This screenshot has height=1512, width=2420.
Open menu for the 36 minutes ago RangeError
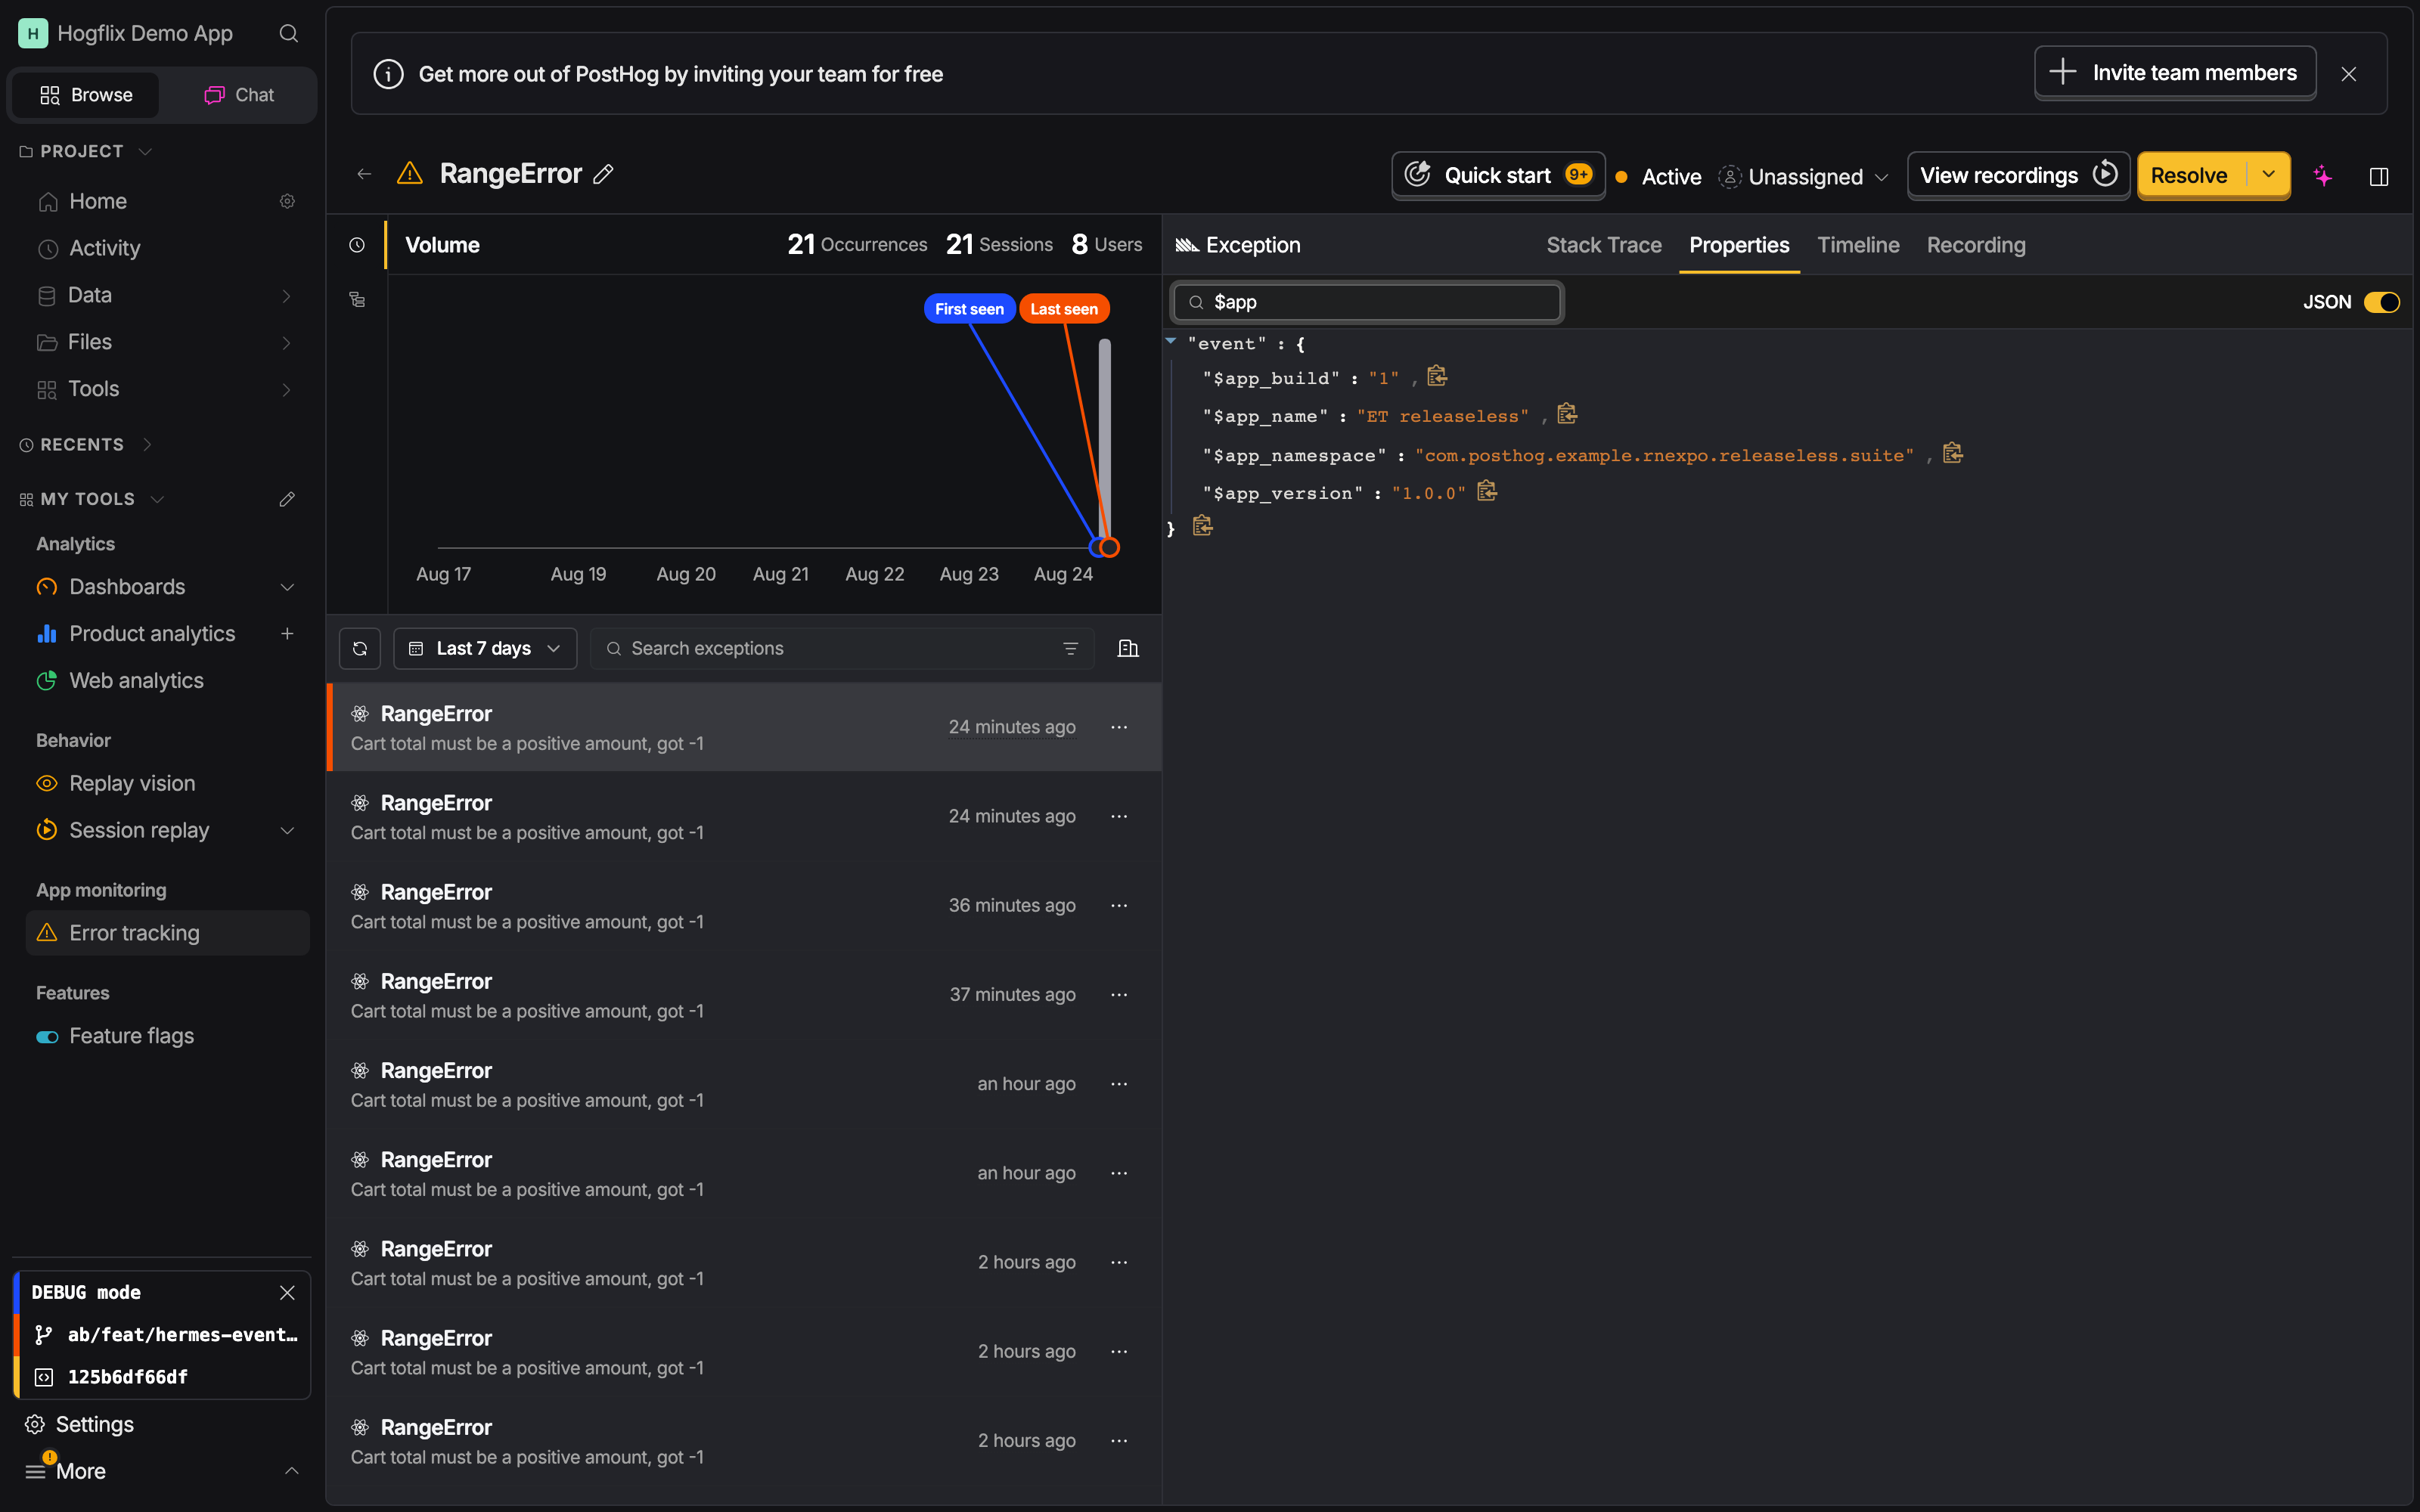click(1119, 906)
